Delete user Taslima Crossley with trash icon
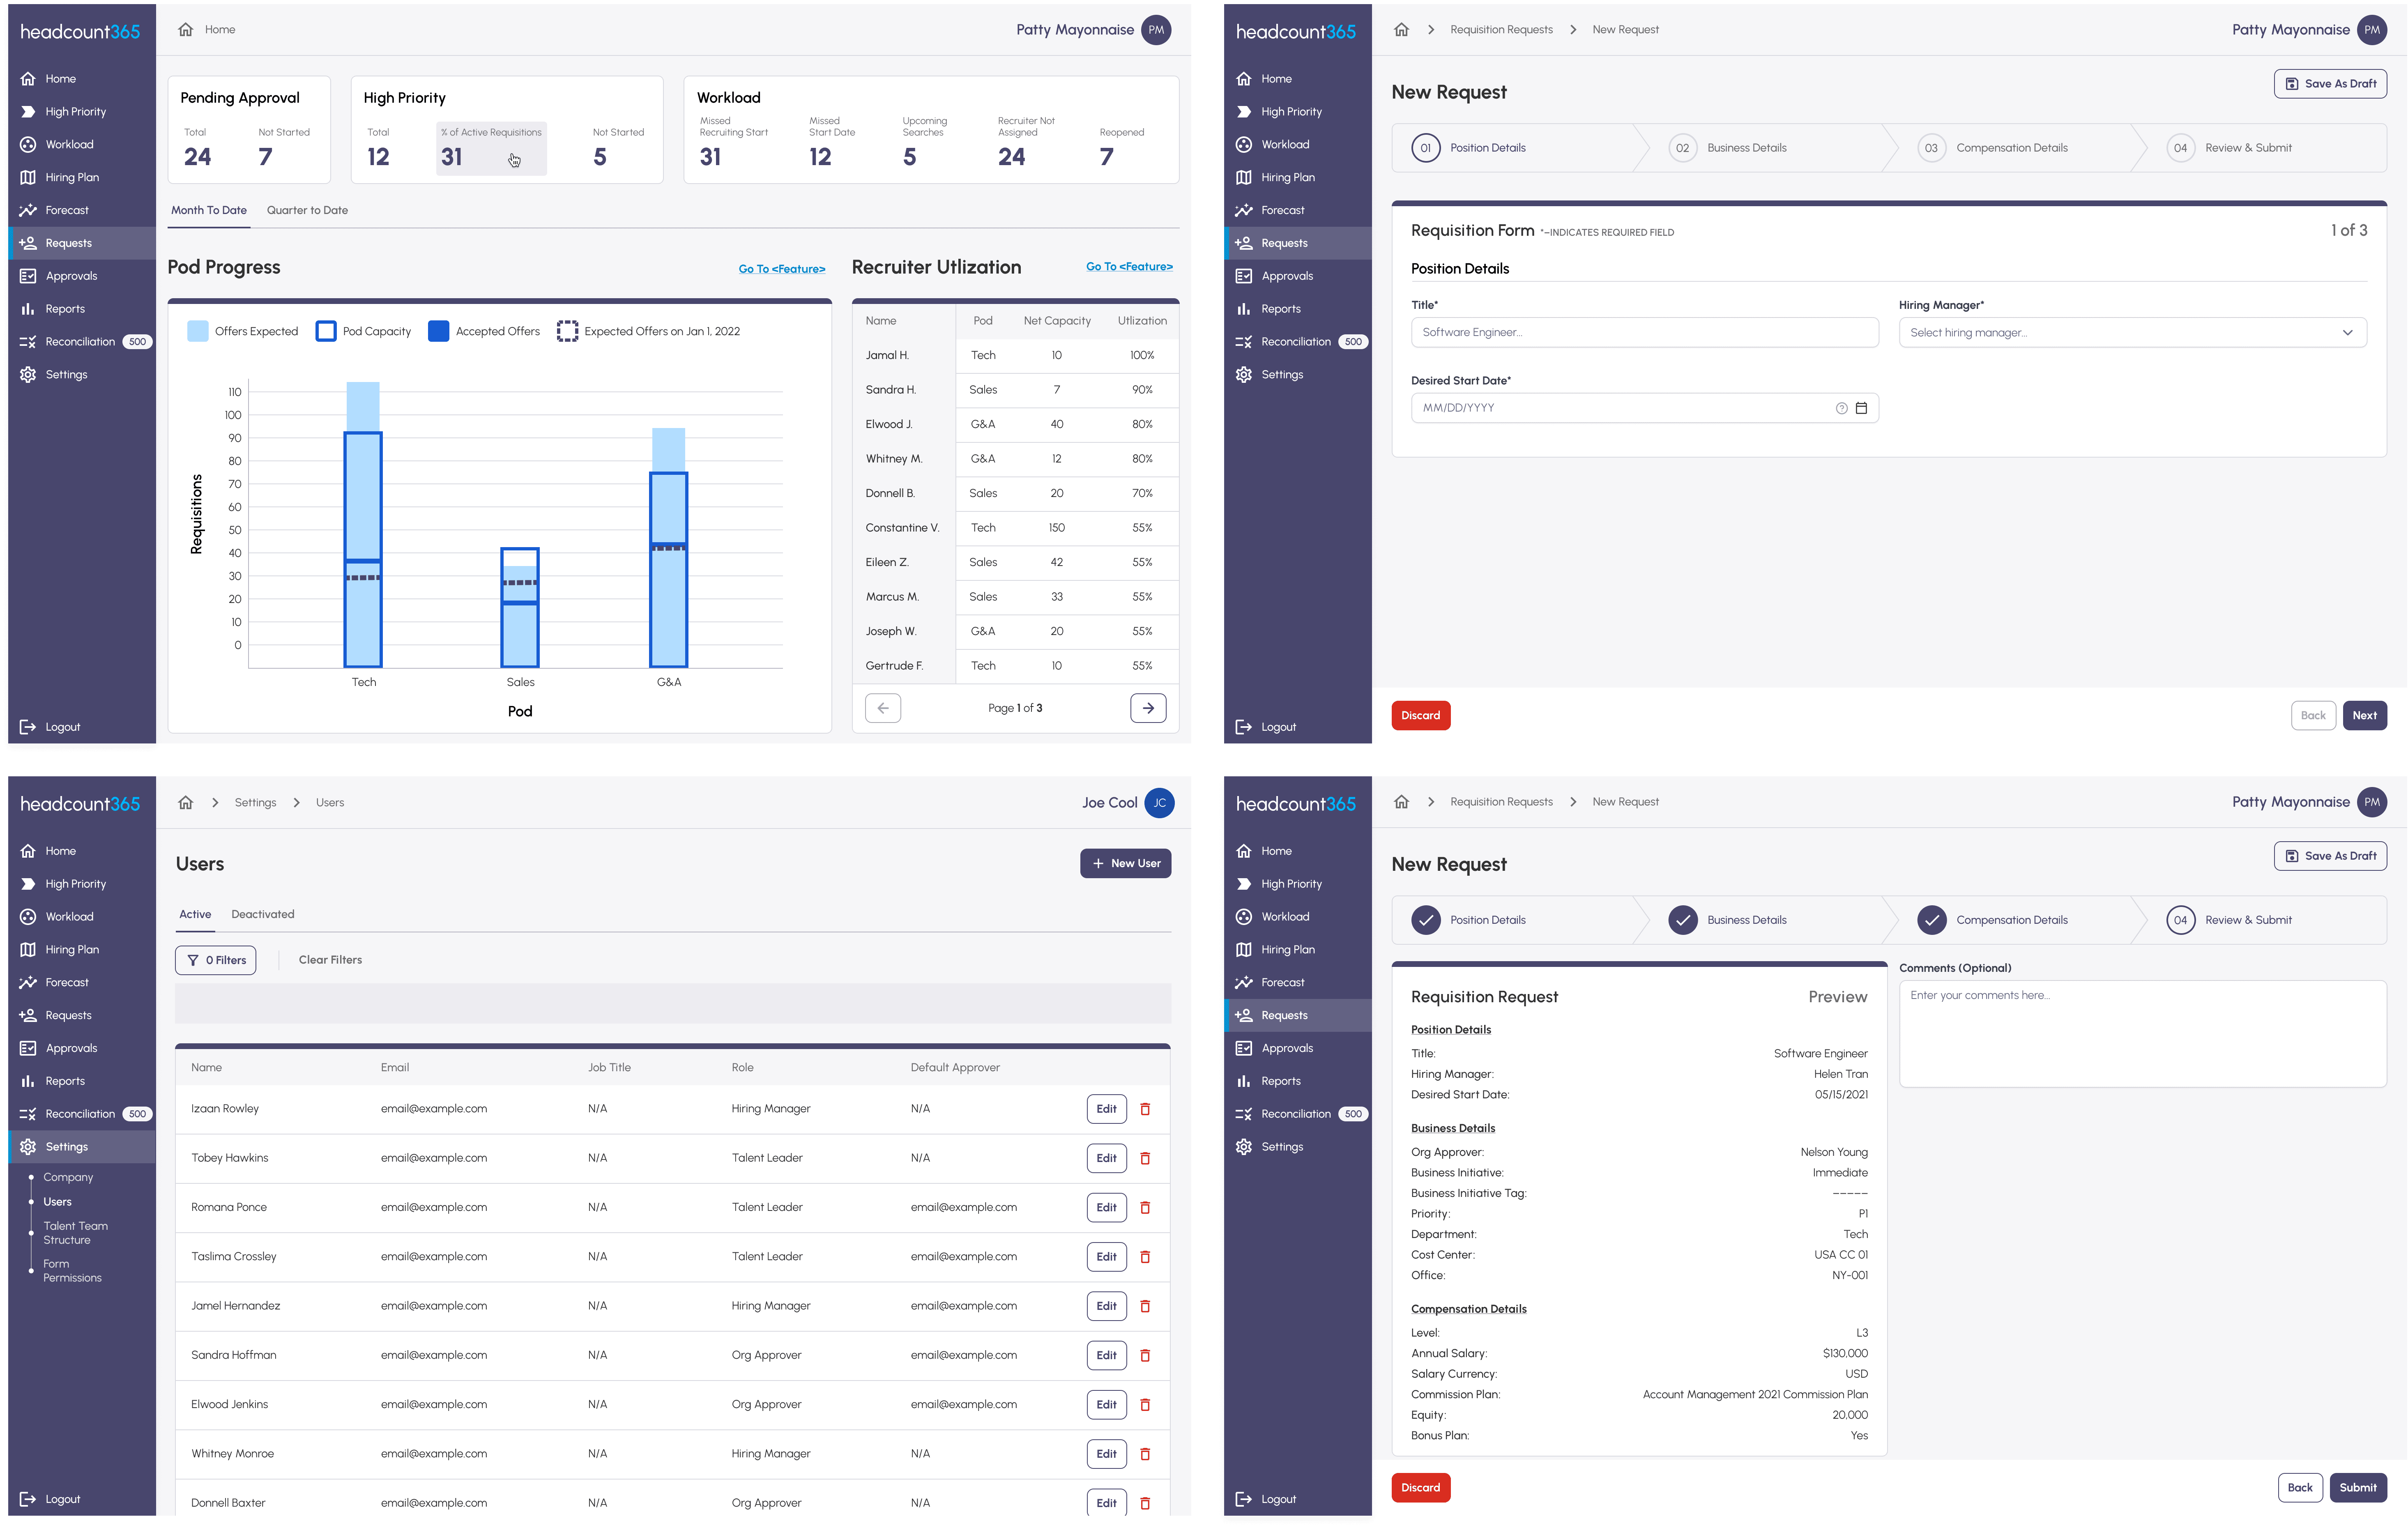The height and width of the screenshot is (1528, 2408). (1145, 1257)
